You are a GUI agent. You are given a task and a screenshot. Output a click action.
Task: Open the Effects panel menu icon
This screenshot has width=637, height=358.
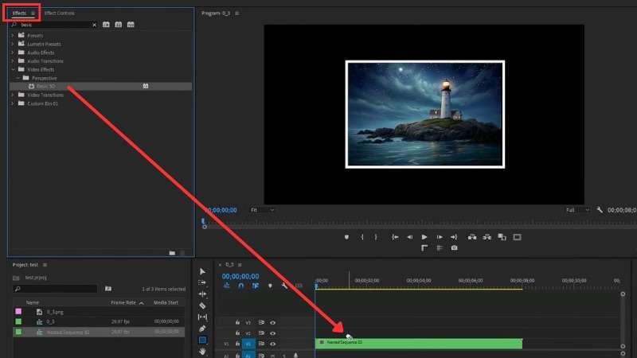pos(33,14)
